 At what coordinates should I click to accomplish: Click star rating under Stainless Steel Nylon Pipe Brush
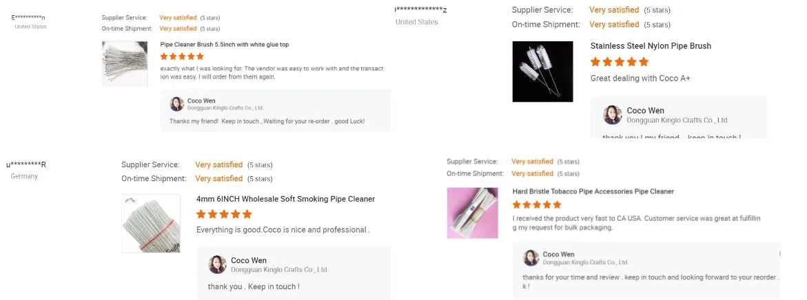click(x=620, y=62)
